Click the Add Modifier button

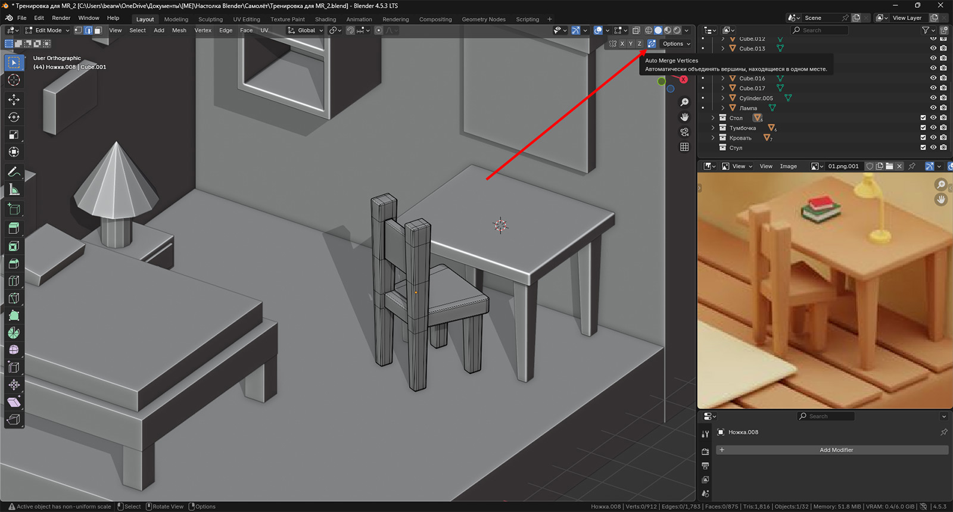836,450
